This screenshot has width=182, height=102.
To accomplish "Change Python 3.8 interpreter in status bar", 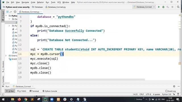I will coord(167,94).
